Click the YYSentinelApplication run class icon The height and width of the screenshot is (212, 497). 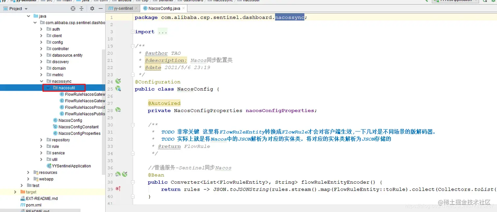tap(49, 166)
